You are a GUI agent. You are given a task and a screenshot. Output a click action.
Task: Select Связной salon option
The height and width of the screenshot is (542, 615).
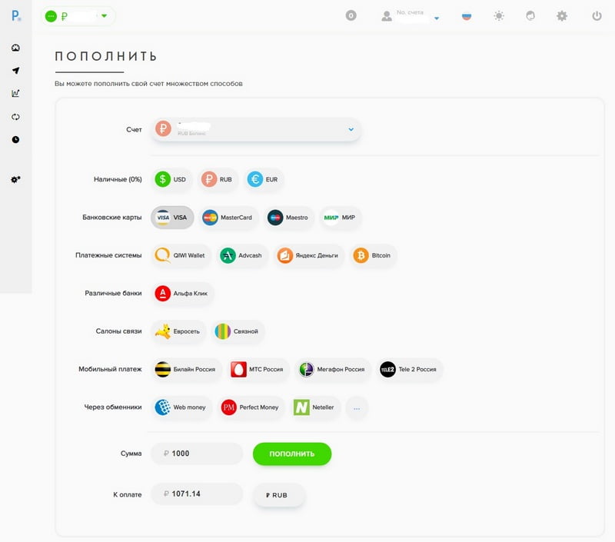(238, 331)
